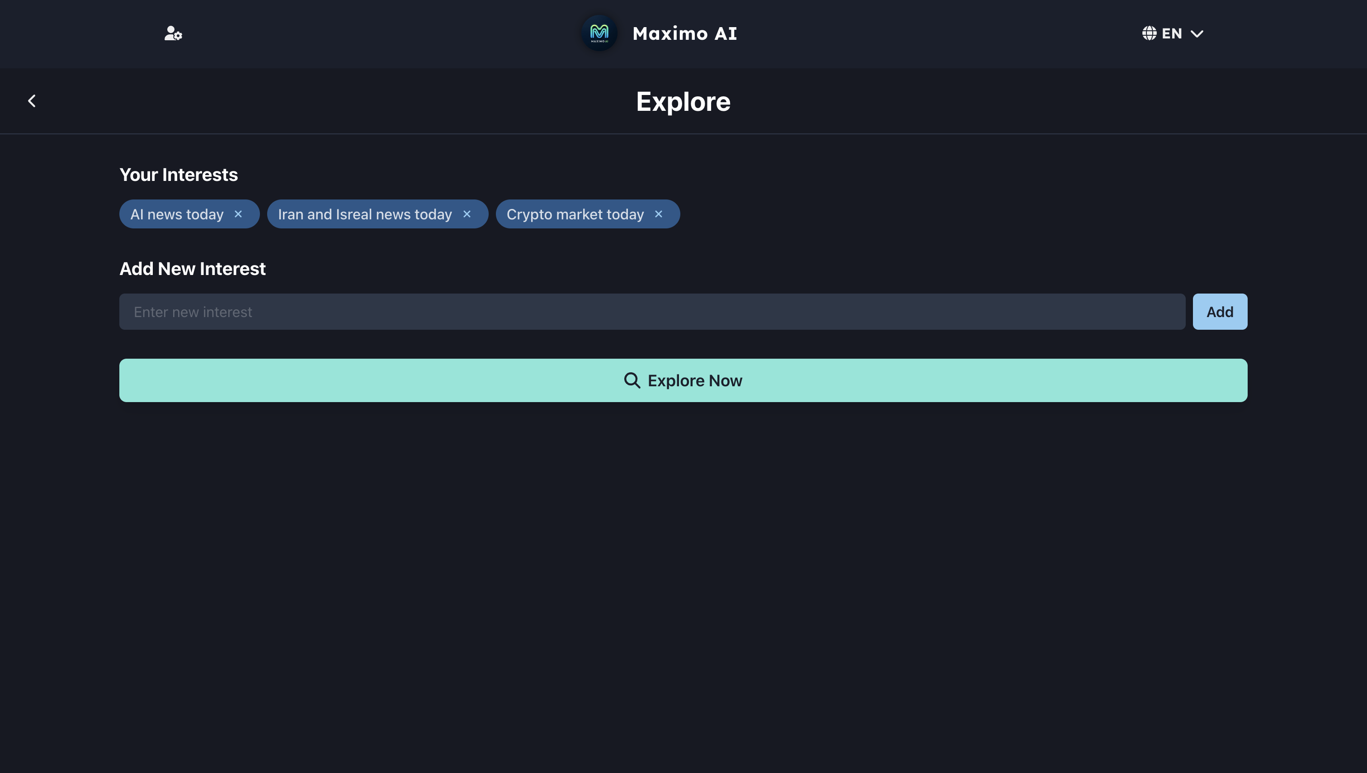
Task: Click the Maximo AI title text
Action: tap(684, 33)
